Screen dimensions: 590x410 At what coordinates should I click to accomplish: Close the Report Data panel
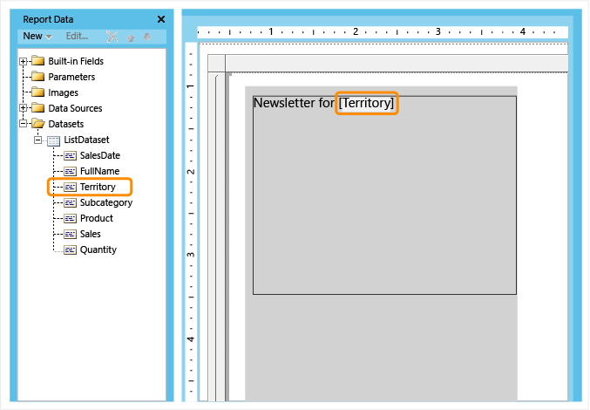point(161,19)
